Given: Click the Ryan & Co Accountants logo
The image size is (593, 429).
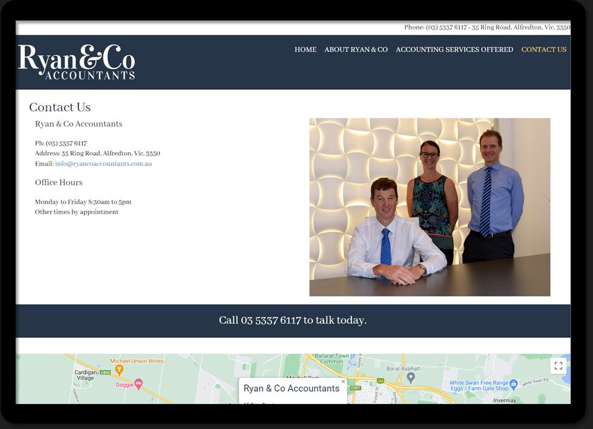Looking at the screenshot, I should click(77, 62).
